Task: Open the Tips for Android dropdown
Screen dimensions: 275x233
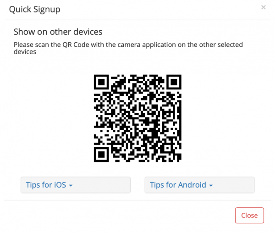Action: click(199, 185)
